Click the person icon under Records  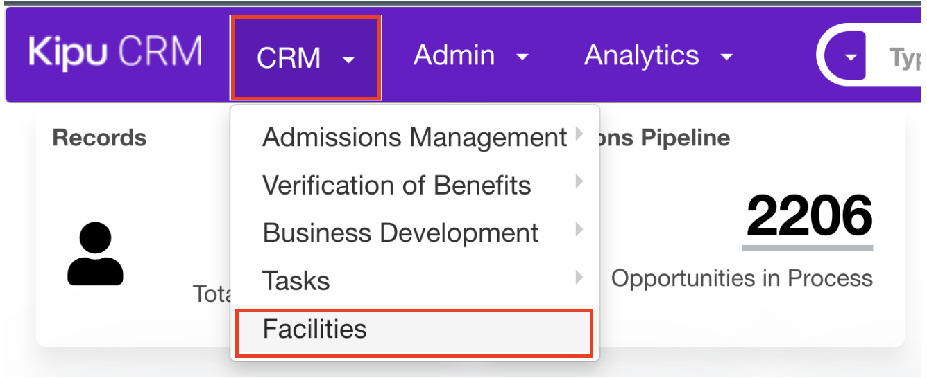pyautogui.click(x=95, y=253)
